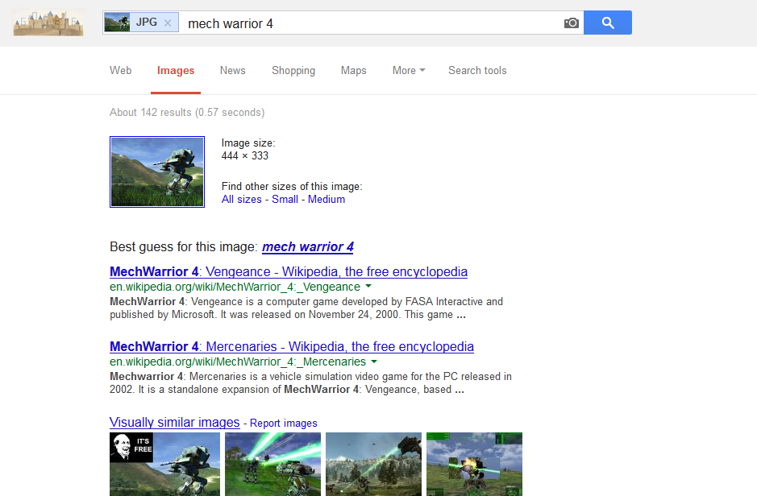Viewport: 757px width, 496px height.
Task: Open the Web results tab
Action: click(x=121, y=70)
